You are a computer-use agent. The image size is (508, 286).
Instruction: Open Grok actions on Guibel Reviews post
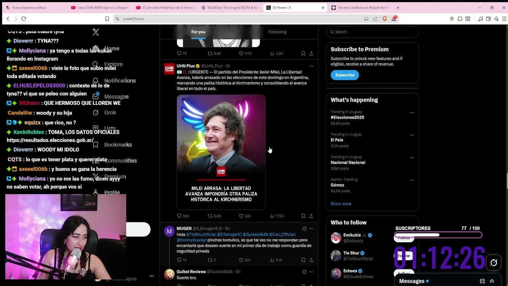[304, 272]
